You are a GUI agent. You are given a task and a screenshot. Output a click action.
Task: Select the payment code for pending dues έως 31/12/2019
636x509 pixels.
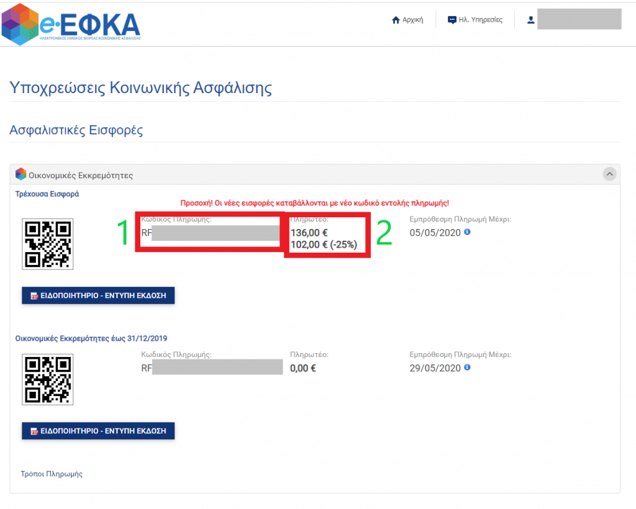click(x=212, y=367)
